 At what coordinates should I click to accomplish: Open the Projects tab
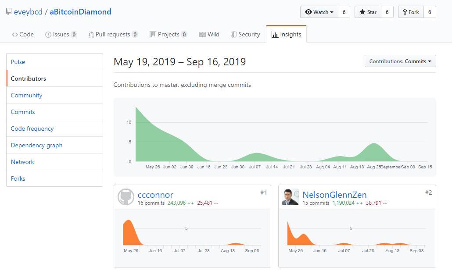[169, 35]
